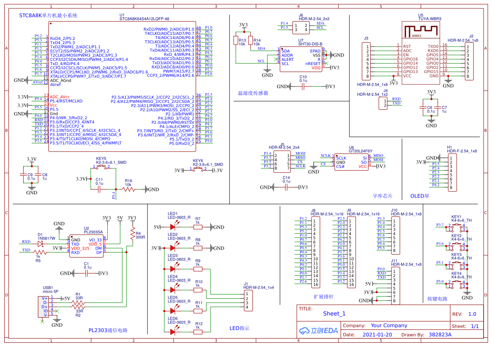Select the U2 PL2303SA chip body
The height and width of the screenshot is (347, 492).
click(x=86, y=246)
